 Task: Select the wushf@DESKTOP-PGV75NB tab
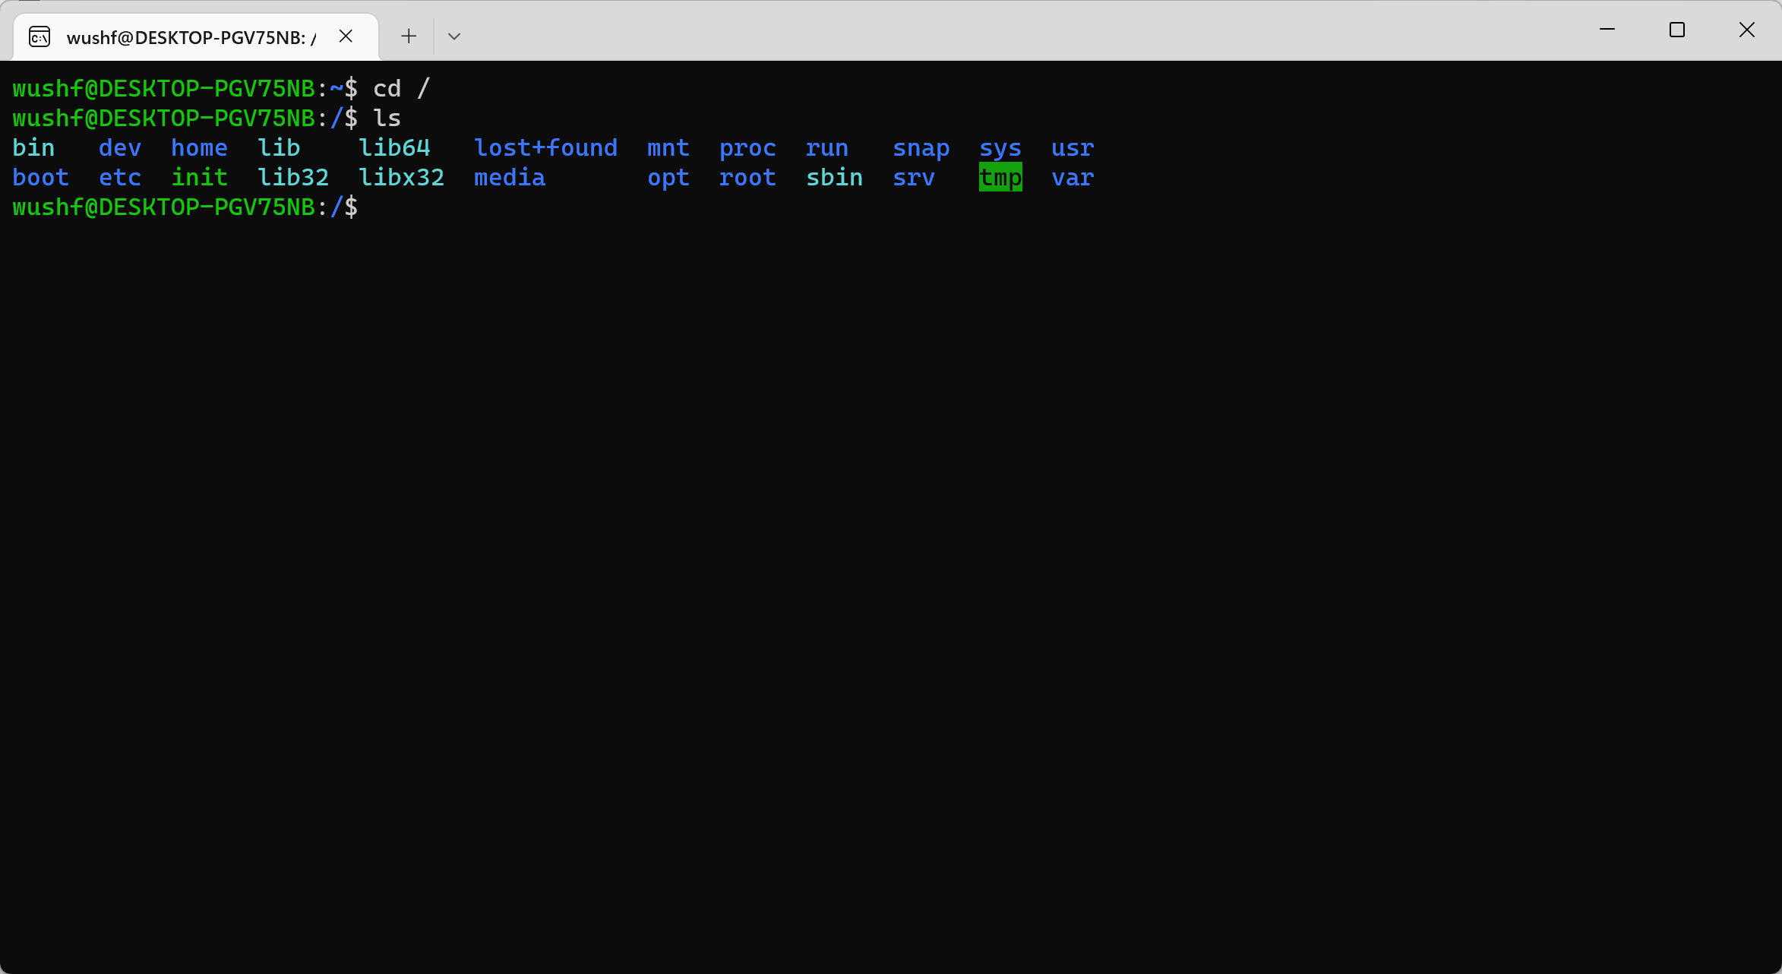196,36
